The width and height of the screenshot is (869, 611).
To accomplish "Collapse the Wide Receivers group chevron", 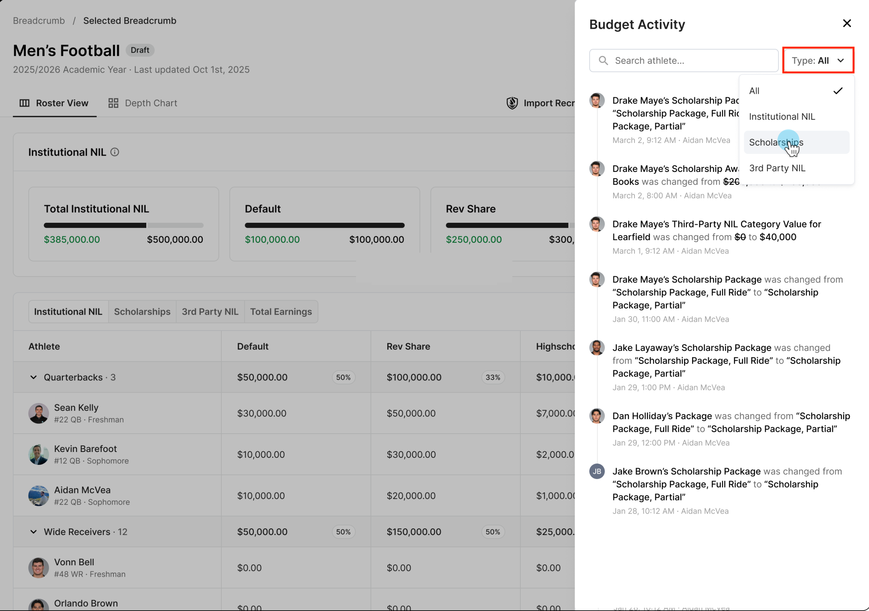I will [33, 532].
